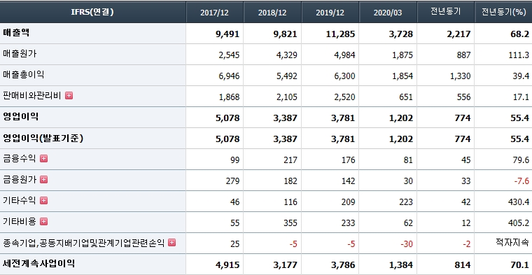
Task: Click 매출액 2018/12 value 9,821
Action: click(285, 34)
